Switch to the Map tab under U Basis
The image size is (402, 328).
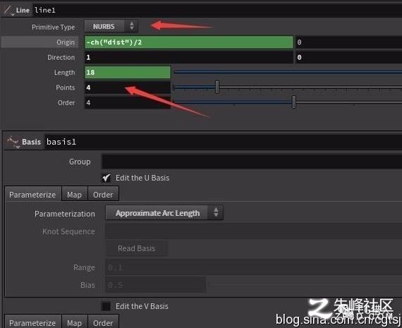74,195
